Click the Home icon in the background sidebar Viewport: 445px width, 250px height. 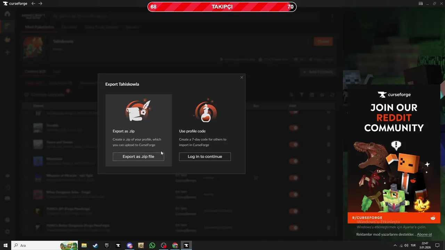pyautogui.click(x=7, y=14)
